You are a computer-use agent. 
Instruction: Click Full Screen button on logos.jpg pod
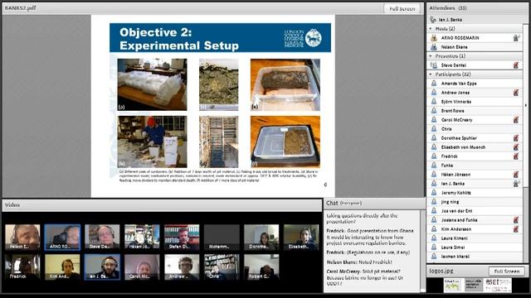click(507, 272)
